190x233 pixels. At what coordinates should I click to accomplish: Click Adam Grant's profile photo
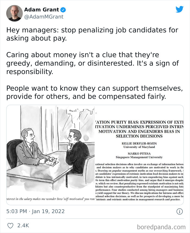click(14, 13)
